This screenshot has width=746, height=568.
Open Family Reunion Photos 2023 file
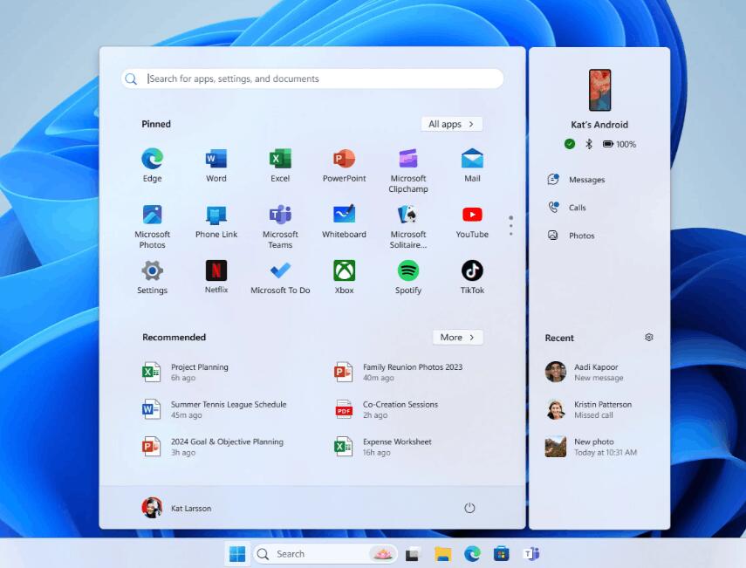(x=398, y=372)
